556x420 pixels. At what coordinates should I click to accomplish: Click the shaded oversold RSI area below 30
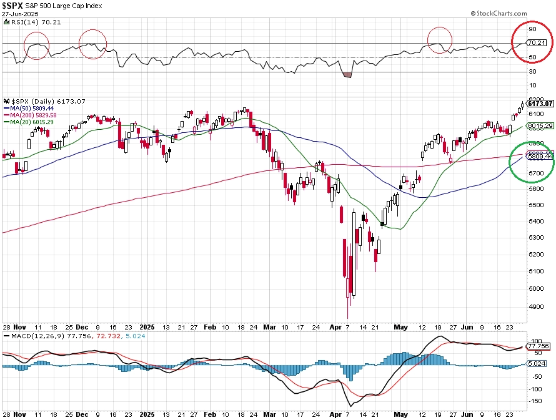coord(347,75)
